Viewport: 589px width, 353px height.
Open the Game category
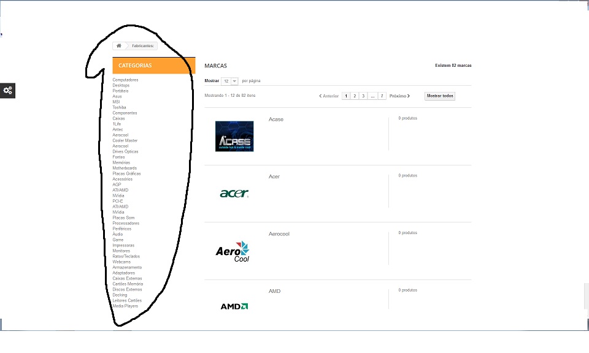click(x=118, y=240)
